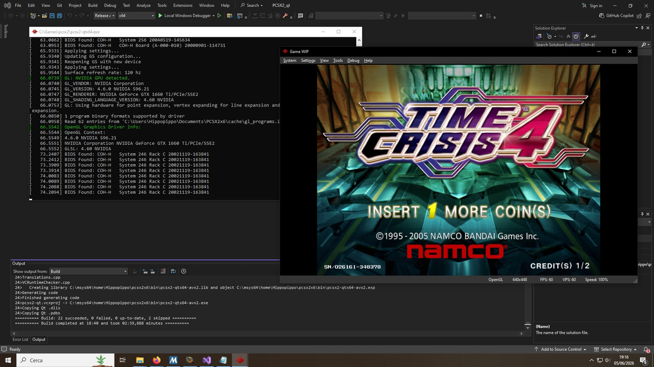Open Task View on the taskbar
Screen dimensions: 654x367
coord(123,360)
